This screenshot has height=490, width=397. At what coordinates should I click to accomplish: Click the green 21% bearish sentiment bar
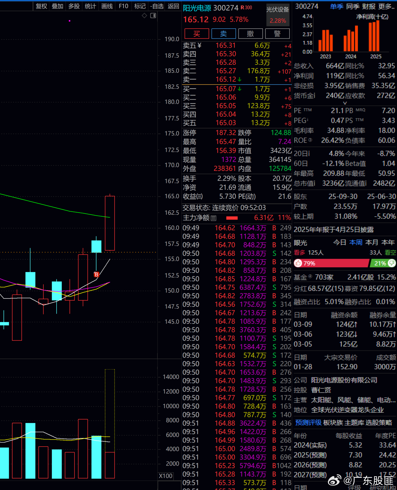pos(383,263)
